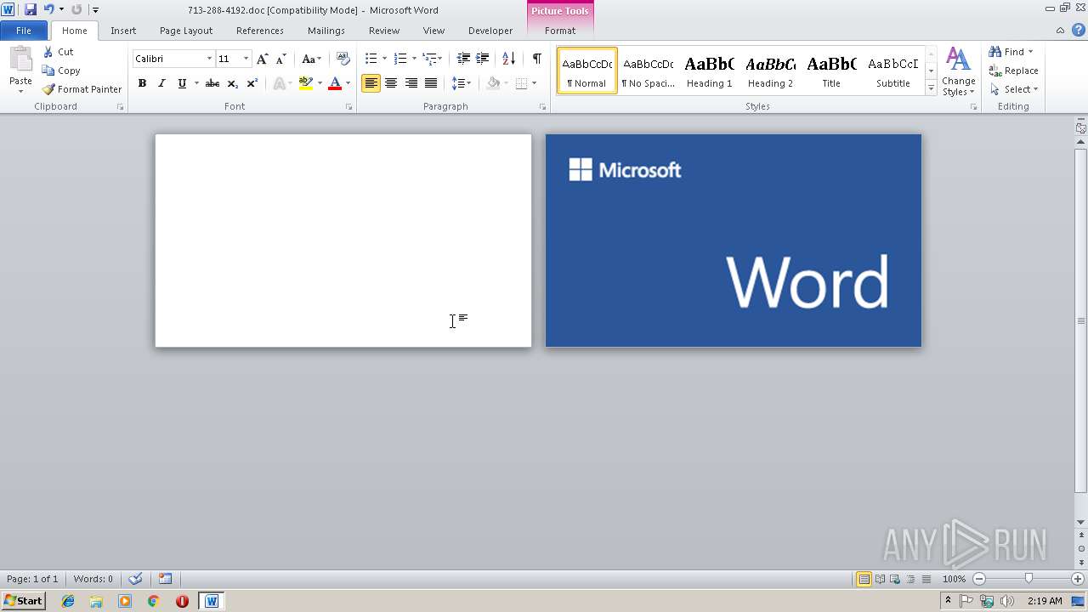This screenshot has height=612, width=1088.
Task: Open the Font size dropdown
Action: click(246, 59)
